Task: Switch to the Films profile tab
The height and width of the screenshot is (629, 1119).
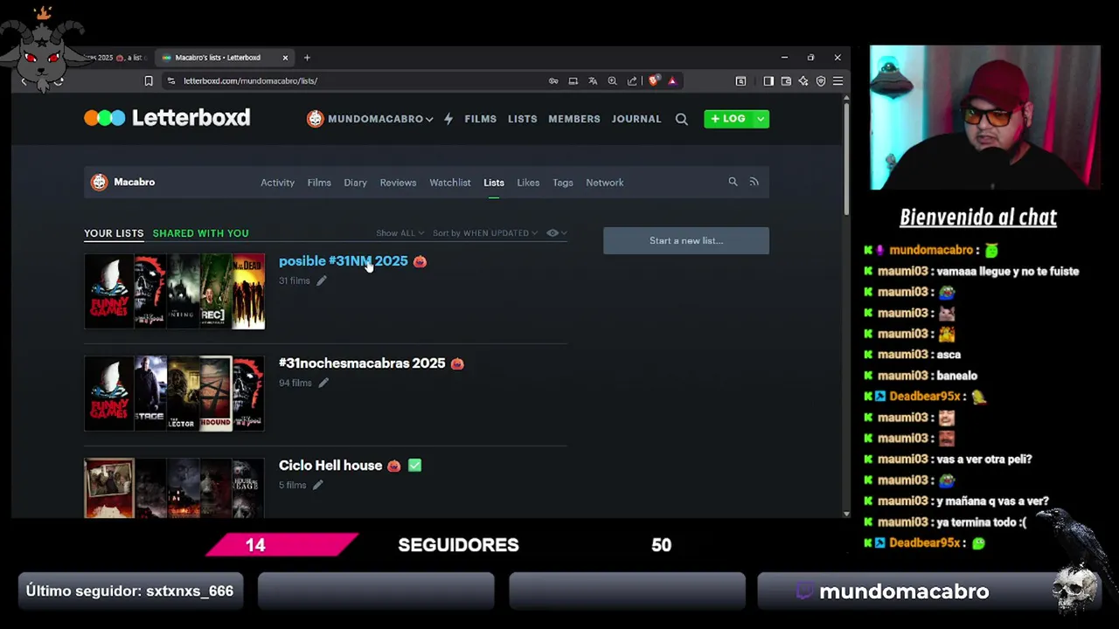Action: pyautogui.click(x=319, y=183)
